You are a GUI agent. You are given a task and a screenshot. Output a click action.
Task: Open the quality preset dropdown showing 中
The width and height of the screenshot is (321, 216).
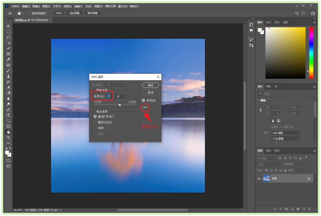pyautogui.click(x=121, y=96)
